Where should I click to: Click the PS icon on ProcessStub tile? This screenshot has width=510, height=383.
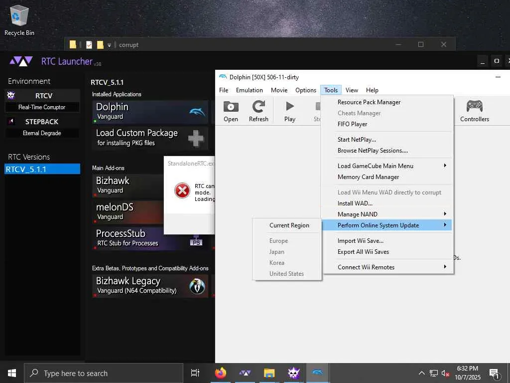[x=196, y=241]
